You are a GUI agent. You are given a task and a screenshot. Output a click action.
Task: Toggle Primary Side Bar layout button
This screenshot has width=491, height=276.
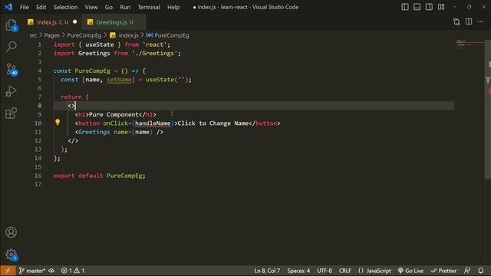pyautogui.click(x=405, y=7)
